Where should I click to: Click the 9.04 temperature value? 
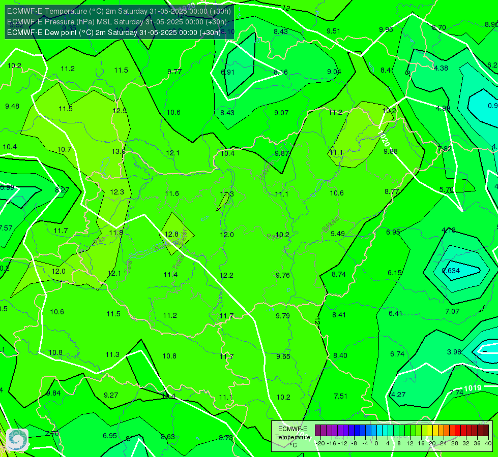[334, 72]
